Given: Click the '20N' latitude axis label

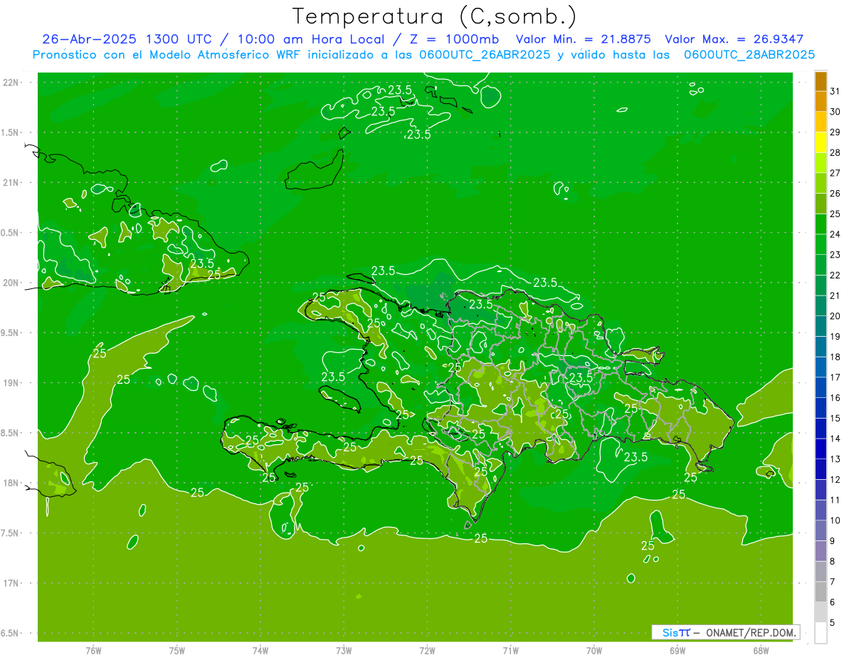Looking at the screenshot, I should pyautogui.click(x=12, y=283).
